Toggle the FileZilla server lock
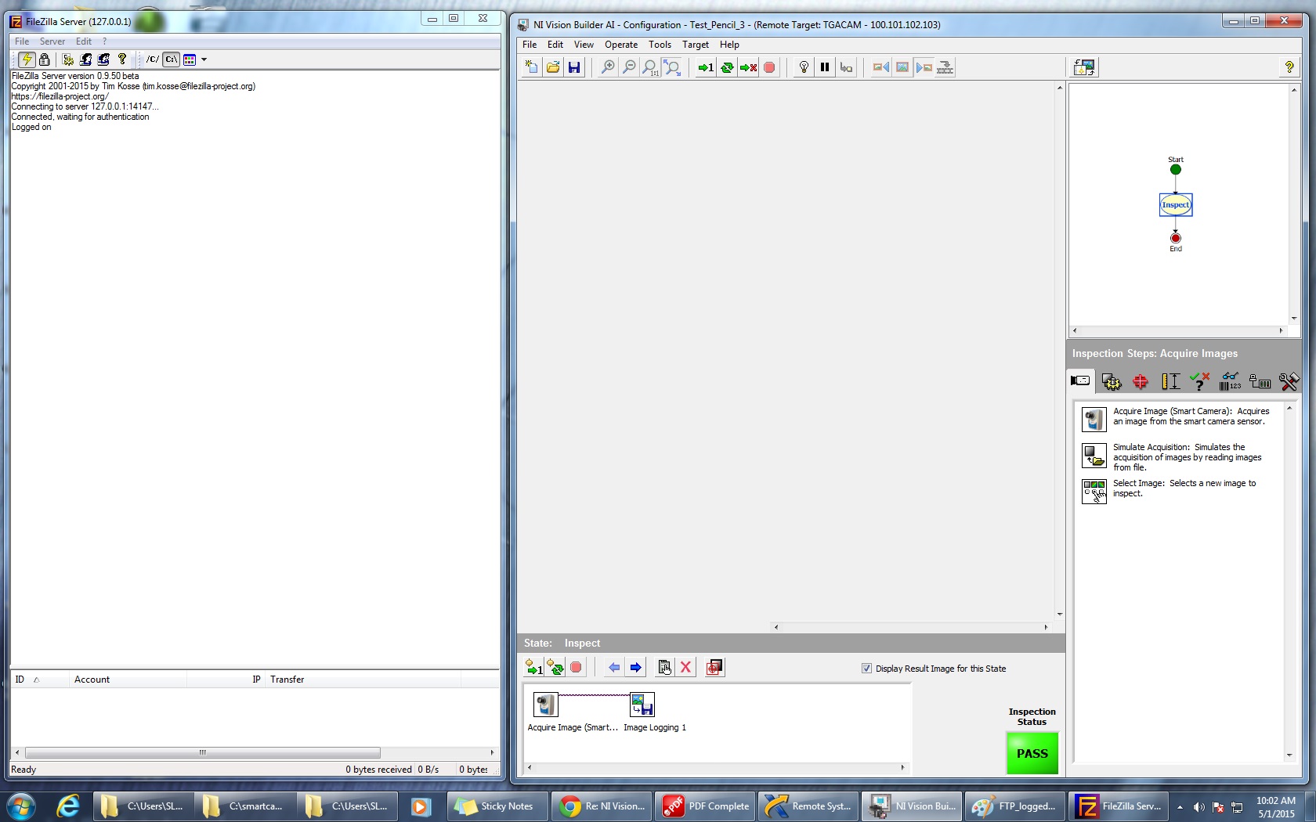This screenshot has height=822, width=1316. click(45, 59)
